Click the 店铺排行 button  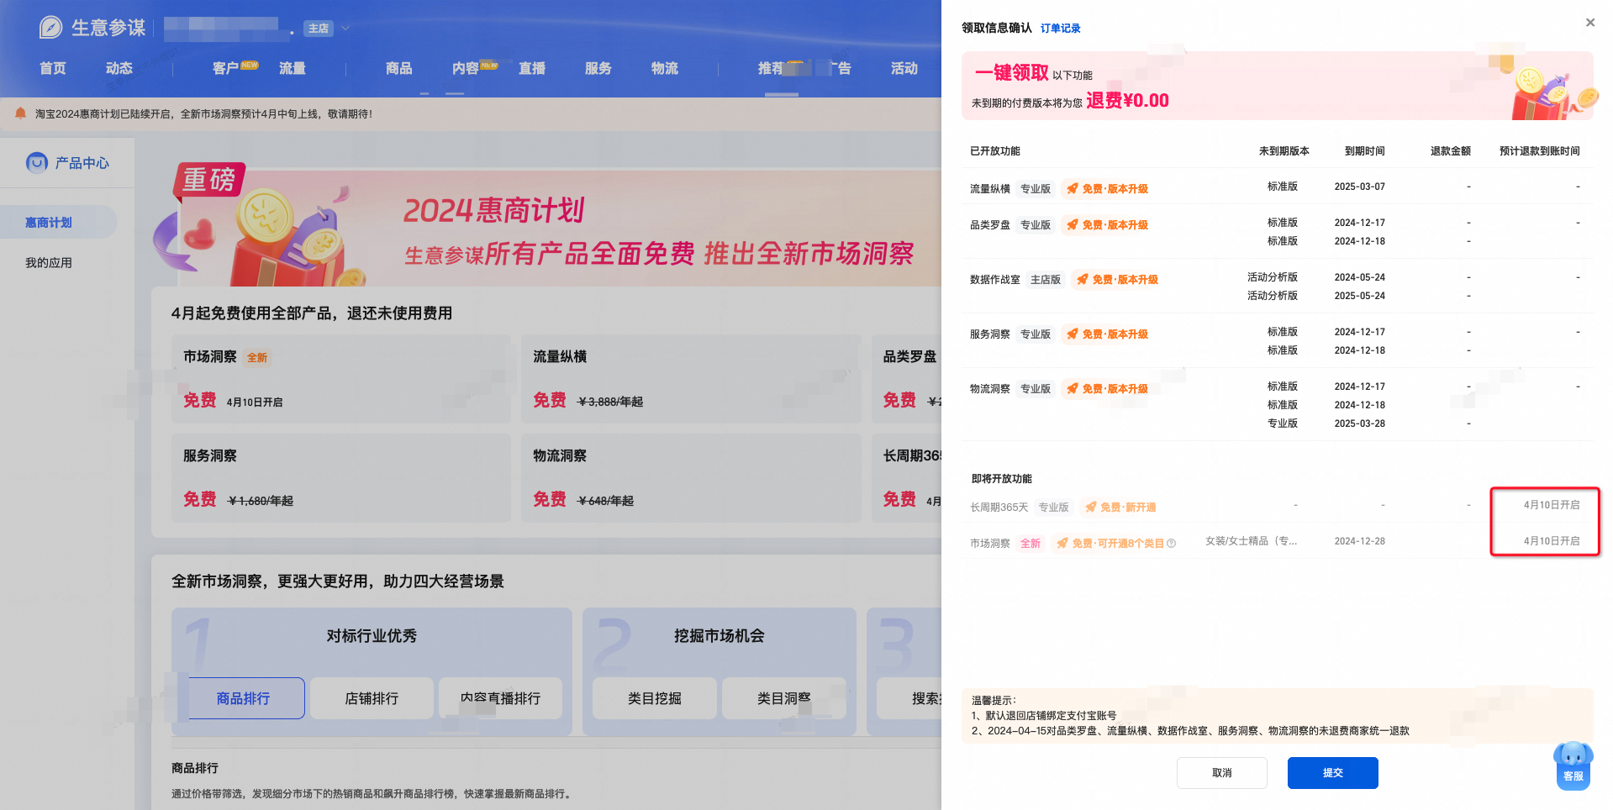(x=372, y=698)
